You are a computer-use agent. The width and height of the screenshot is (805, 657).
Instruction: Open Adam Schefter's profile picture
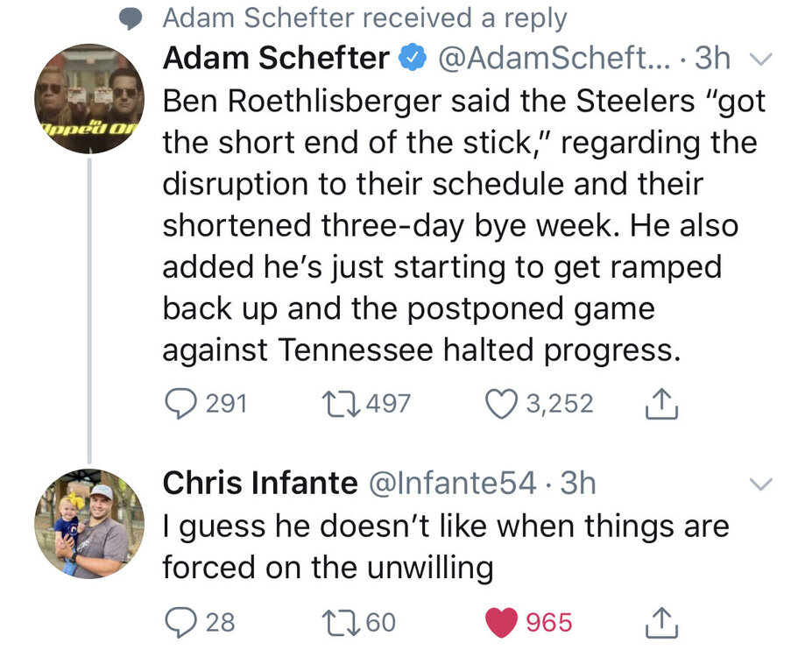90,96
